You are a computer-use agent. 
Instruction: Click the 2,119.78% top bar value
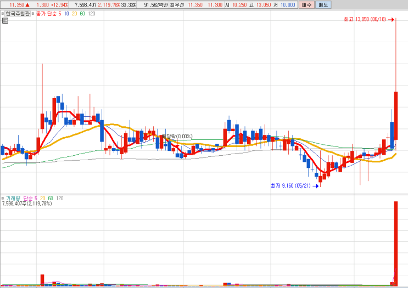109,5
